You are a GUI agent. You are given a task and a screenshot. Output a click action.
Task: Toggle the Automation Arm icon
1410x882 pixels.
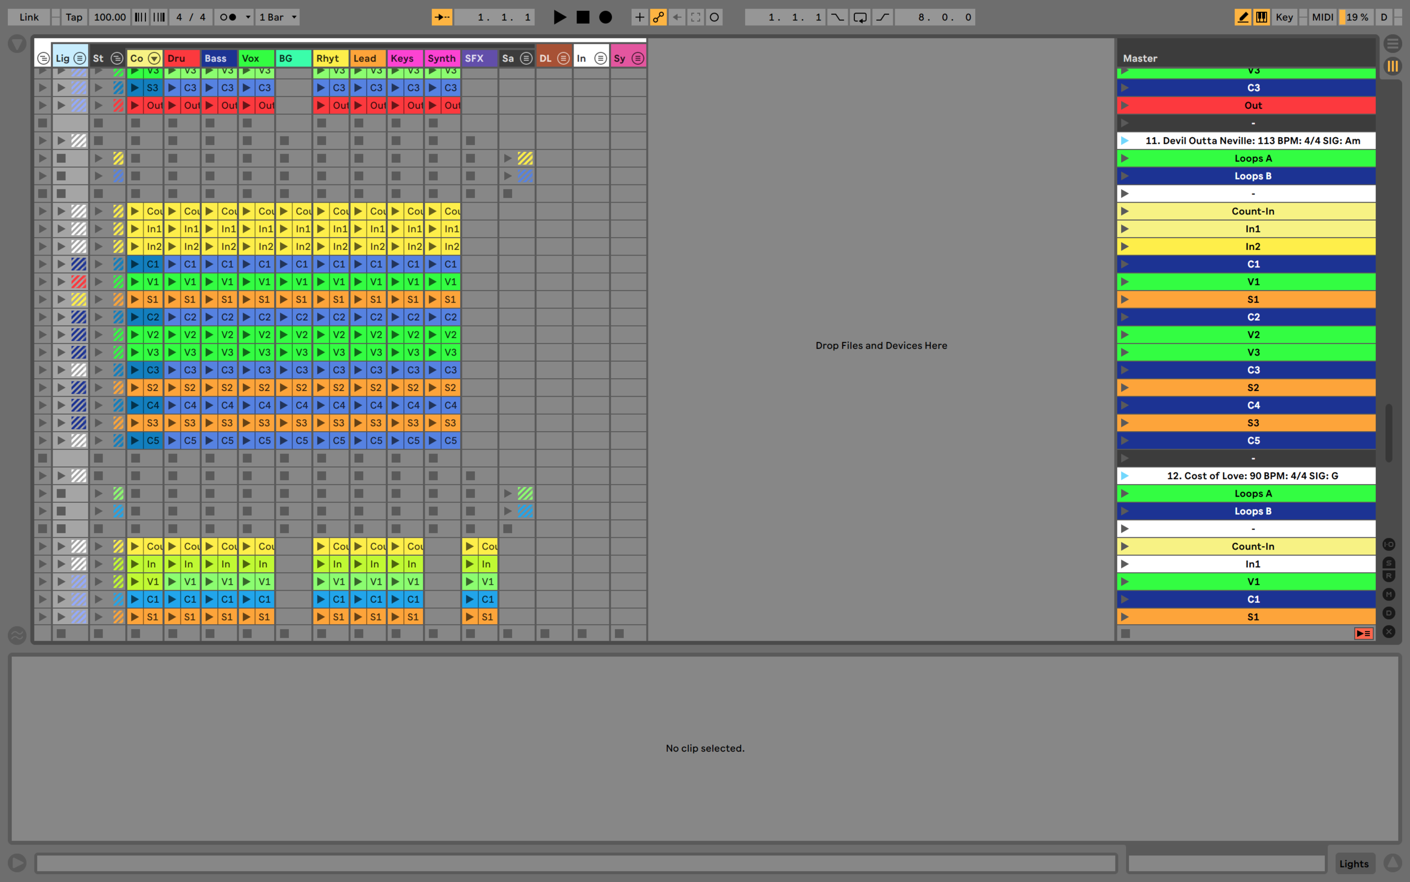coord(658,17)
